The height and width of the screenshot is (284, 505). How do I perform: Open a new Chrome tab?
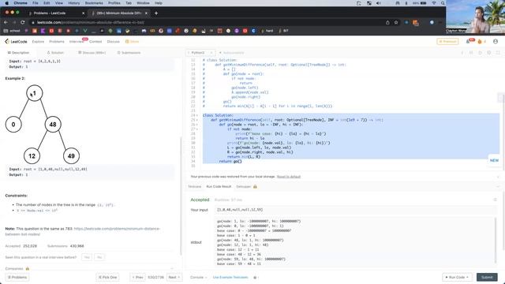point(156,13)
